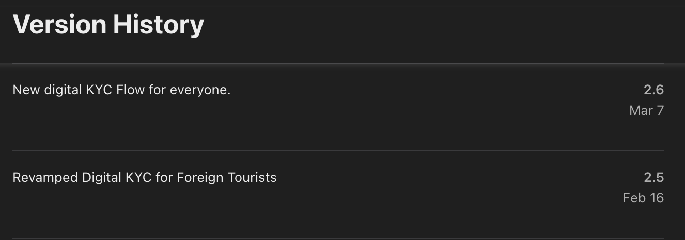Select 'Revamped Digital KYC for Foreign Tourists' note
685x240 pixels.
[x=145, y=178]
